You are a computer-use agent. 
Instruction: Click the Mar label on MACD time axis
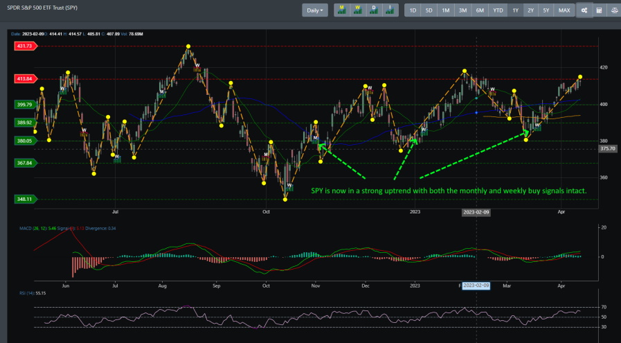507,285
